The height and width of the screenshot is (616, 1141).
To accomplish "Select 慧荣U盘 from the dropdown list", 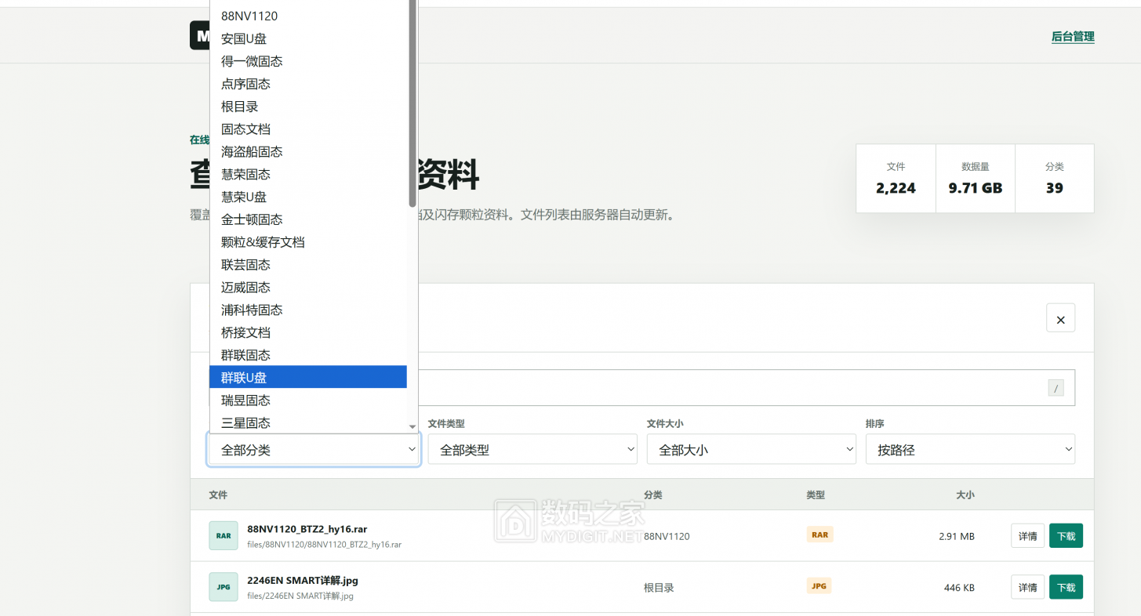I will point(307,197).
